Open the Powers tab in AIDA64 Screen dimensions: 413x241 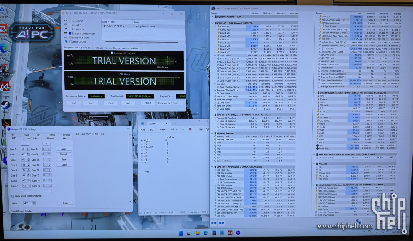point(108,48)
